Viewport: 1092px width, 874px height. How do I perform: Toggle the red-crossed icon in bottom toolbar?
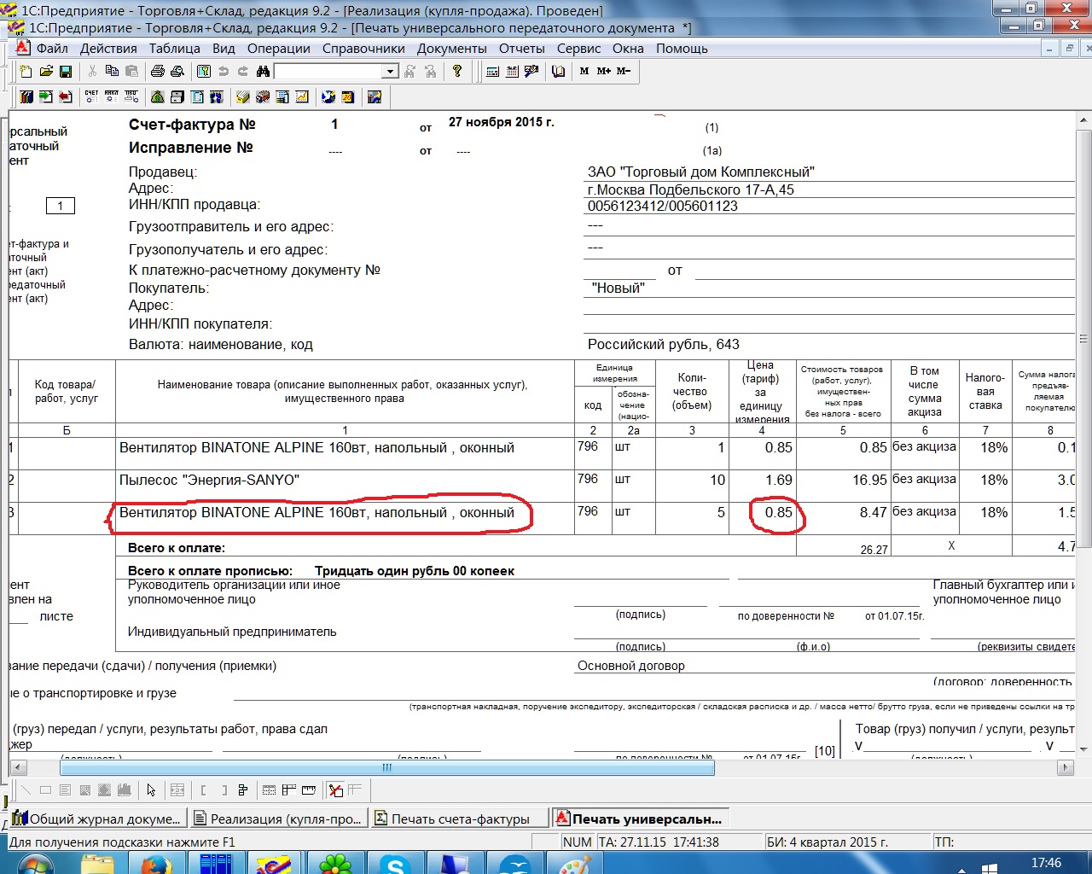335,790
